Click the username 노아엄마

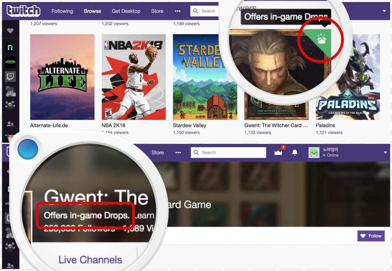click(x=331, y=150)
